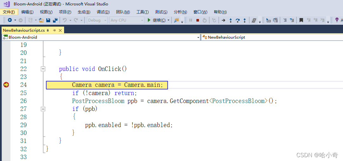The image size is (343, 161).
Task: Open the dropdown arrow beside 继续(C)
Action: [x=168, y=20]
